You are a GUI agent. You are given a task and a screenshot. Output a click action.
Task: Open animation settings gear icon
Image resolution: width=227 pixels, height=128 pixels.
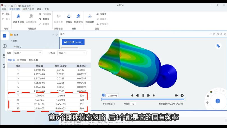[182, 95]
